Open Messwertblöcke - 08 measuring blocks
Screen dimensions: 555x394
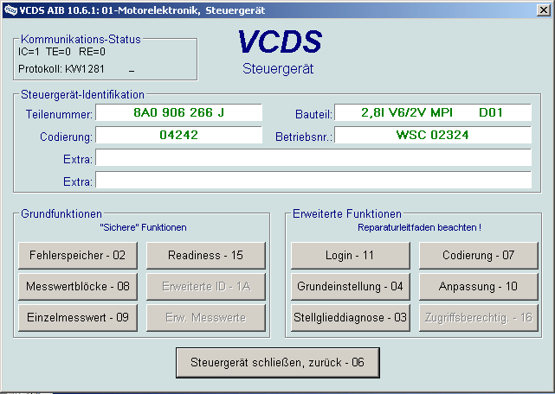78,287
